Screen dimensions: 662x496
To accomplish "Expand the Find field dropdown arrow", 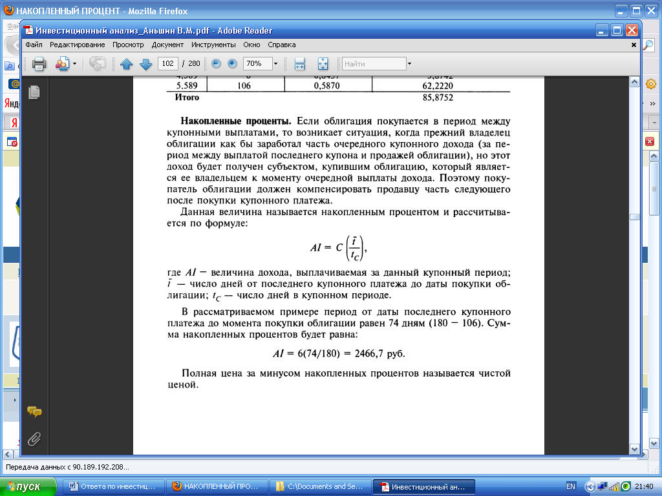I will [409, 64].
